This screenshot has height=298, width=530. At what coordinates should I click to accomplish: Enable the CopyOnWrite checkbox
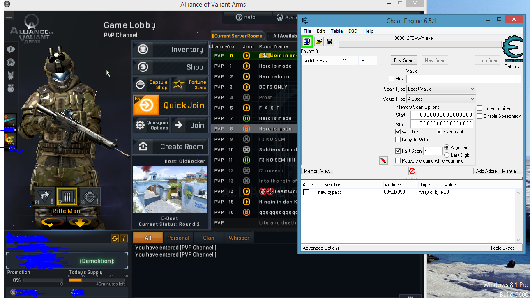398,140
